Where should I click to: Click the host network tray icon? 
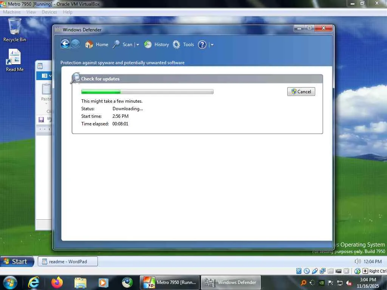[x=340, y=283]
